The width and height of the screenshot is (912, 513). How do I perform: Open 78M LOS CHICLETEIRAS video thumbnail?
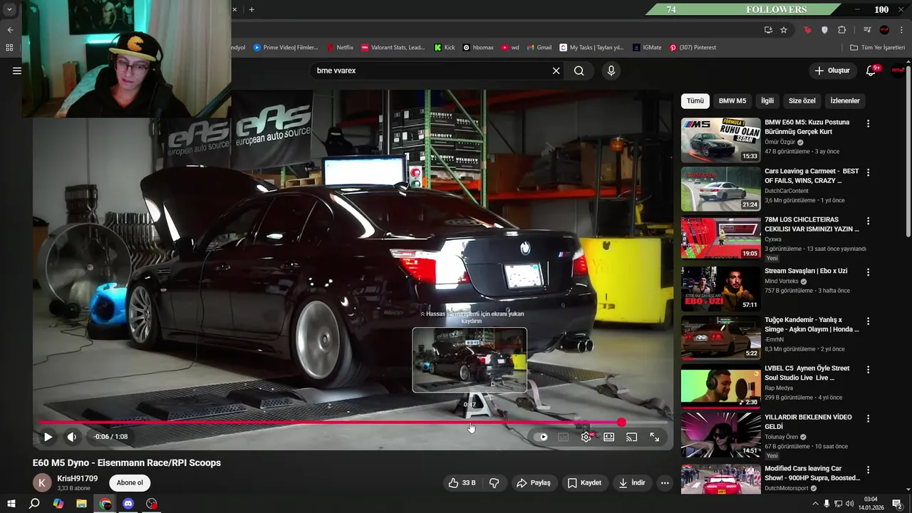(x=720, y=239)
